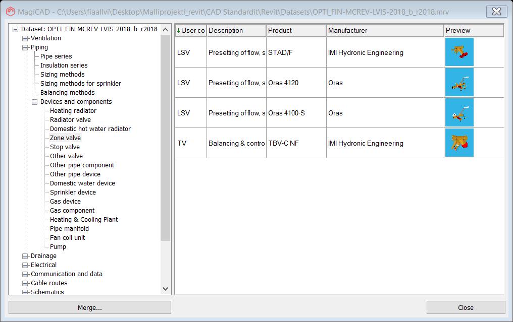Screen dimensions: 513x322
Task: Click the Dataset OPTI_FIN-MCREV-LVIS root label
Action: (89, 29)
